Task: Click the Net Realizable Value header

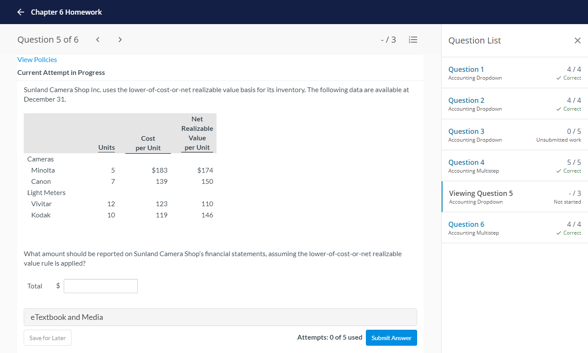Action: click(197, 133)
